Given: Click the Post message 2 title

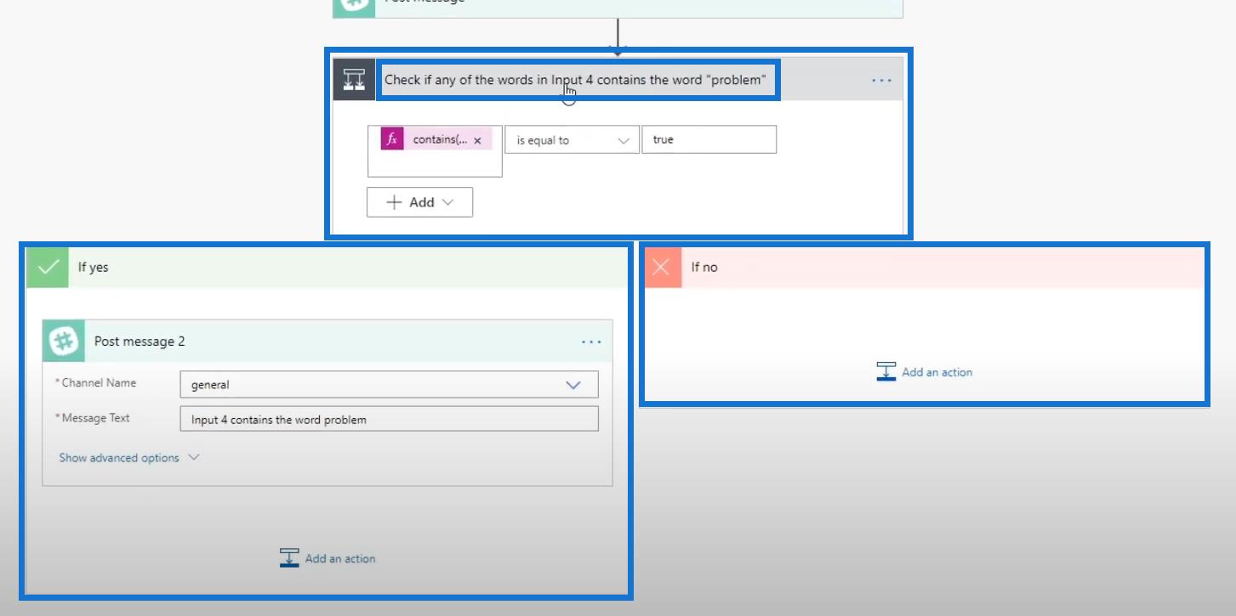Looking at the screenshot, I should tap(140, 342).
